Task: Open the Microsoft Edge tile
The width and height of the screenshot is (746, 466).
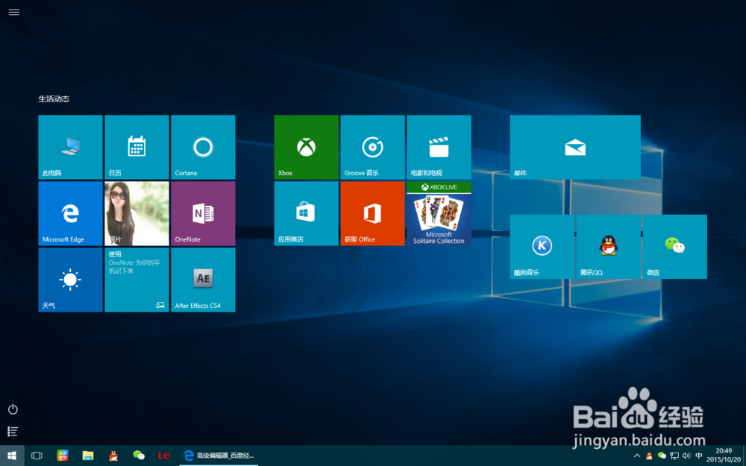Action: coord(70,213)
